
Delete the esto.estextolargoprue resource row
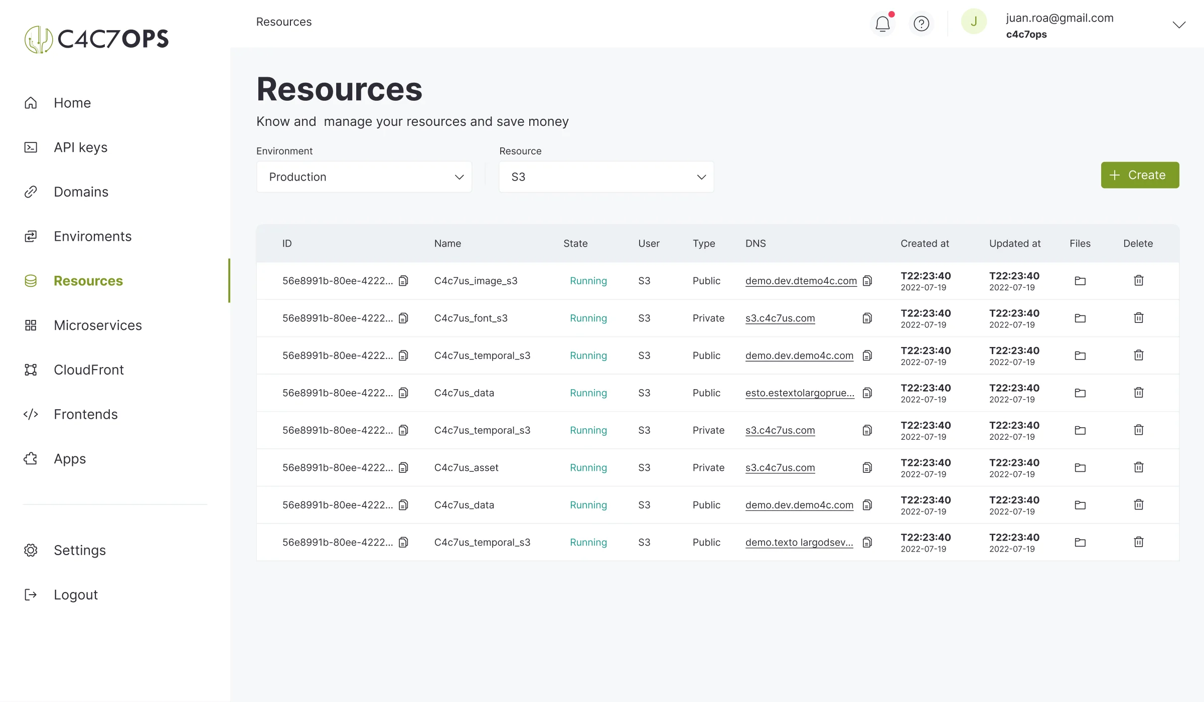coord(1139,392)
